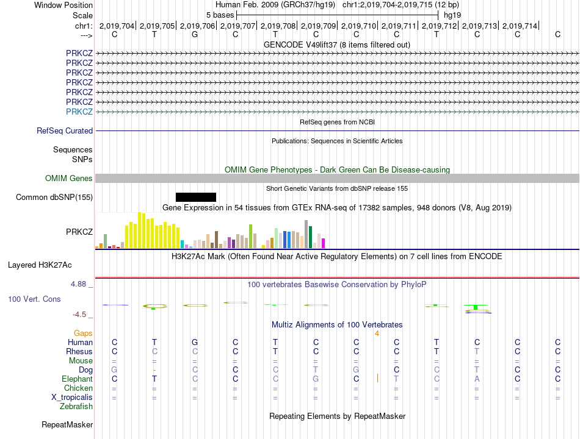The image size is (580, 439).
Task: Click the PRKCZ label beside GTEx chart
Action: point(79,232)
